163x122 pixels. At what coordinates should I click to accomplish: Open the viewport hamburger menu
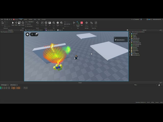(x=32, y=34)
